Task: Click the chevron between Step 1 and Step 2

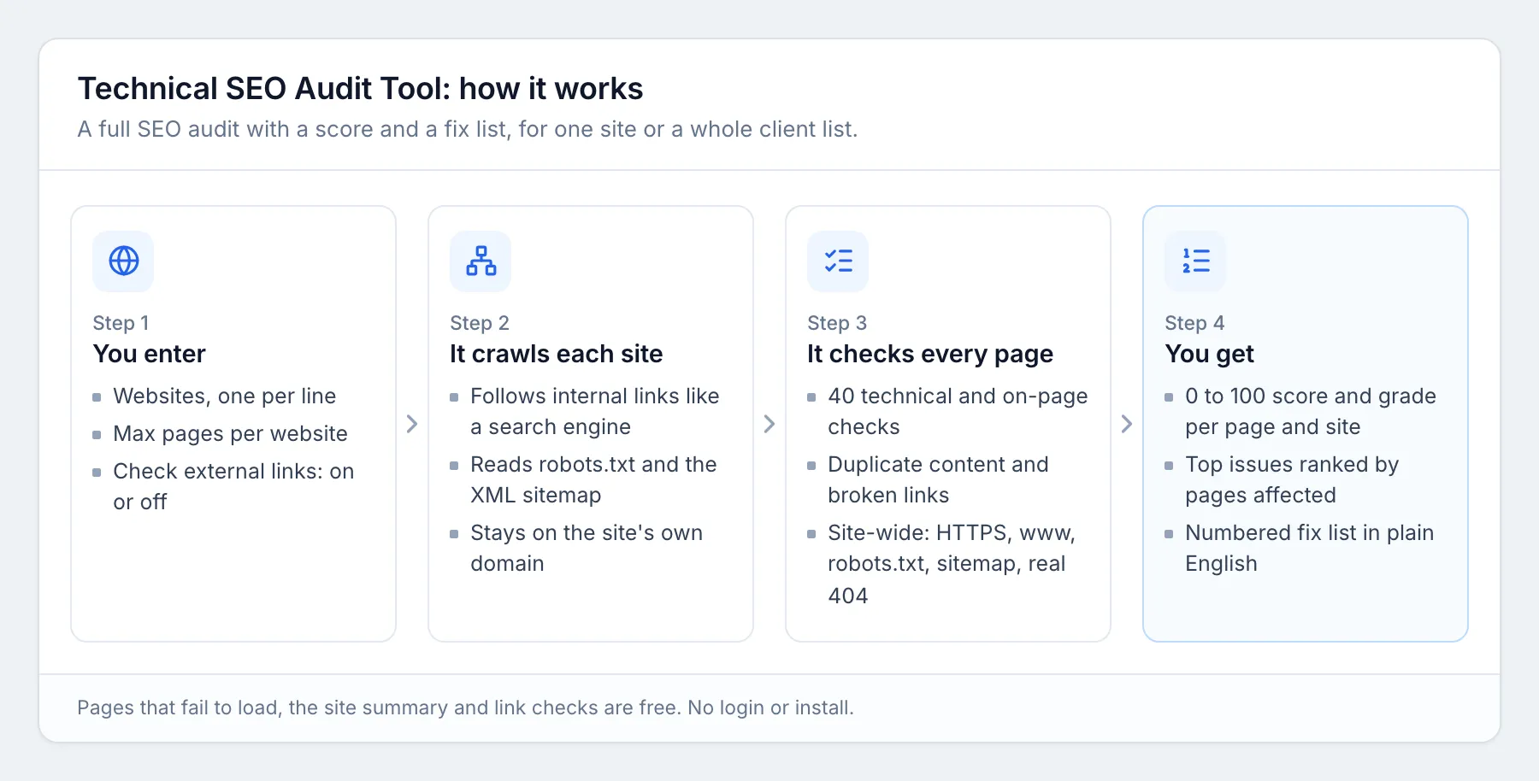Action: click(412, 424)
